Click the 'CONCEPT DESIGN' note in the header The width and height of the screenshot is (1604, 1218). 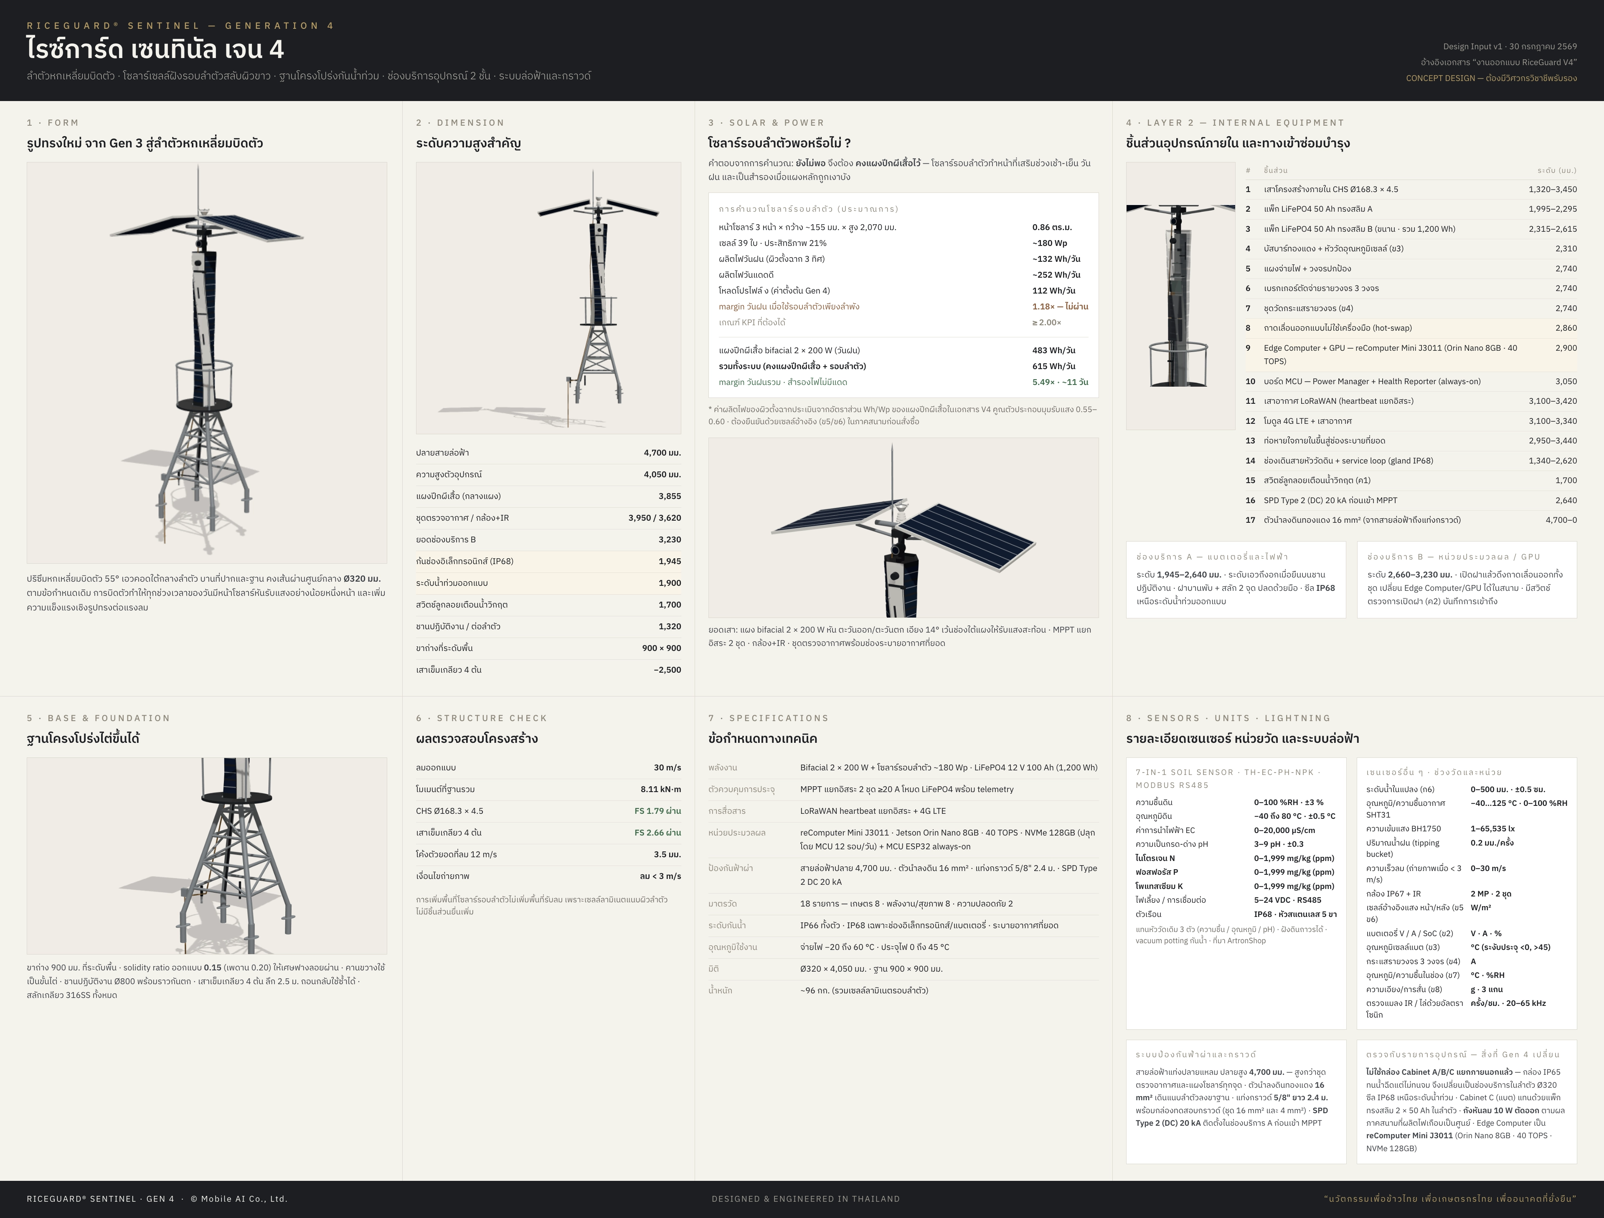point(1492,78)
